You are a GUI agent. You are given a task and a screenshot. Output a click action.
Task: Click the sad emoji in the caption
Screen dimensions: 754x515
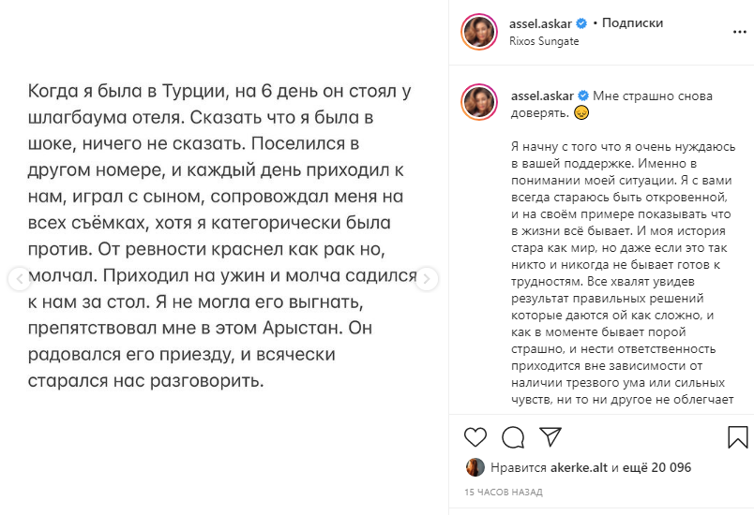pos(581,113)
